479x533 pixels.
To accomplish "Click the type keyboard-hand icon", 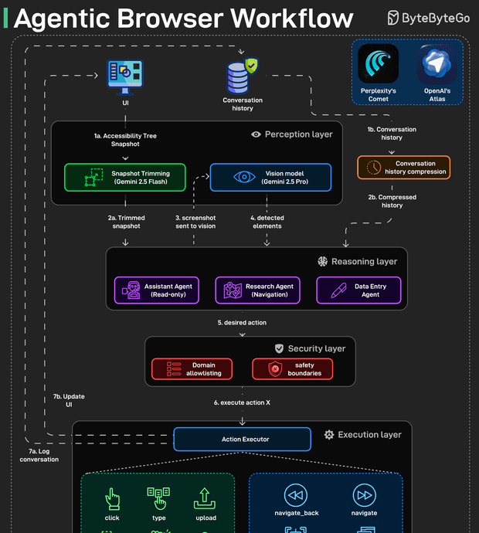I will tap(158, 499).
